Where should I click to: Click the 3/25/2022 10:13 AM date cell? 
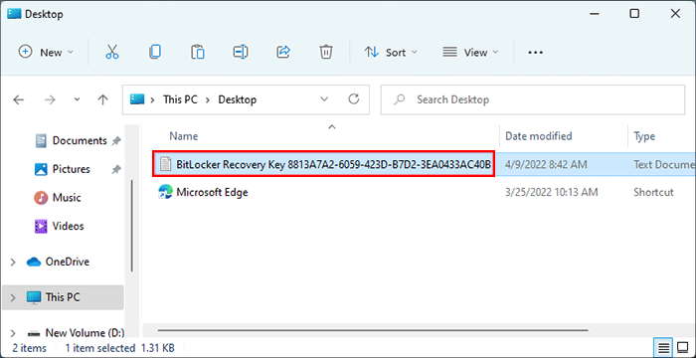click(x=551, y=192)
